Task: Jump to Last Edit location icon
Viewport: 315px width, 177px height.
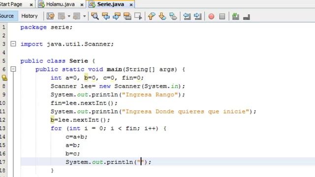Action: click(50, 16)
